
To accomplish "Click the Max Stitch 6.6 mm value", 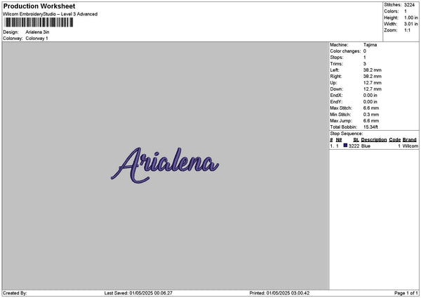I will [x=371, y=108].
